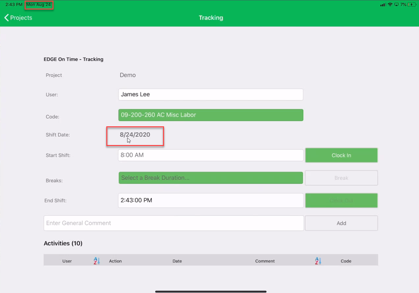Select the User field showing James Lee
419x293 pixels.
tap(211, 94)
